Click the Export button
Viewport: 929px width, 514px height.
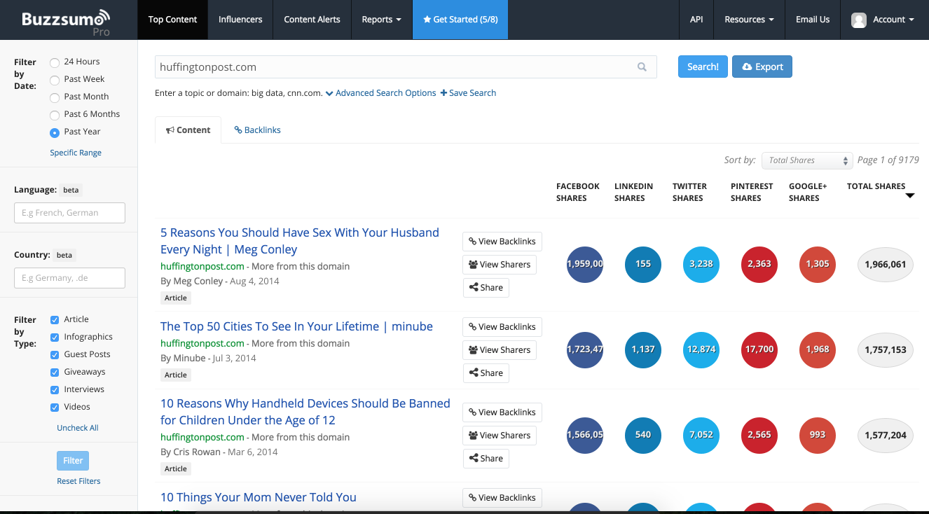[x=762, y=67]
